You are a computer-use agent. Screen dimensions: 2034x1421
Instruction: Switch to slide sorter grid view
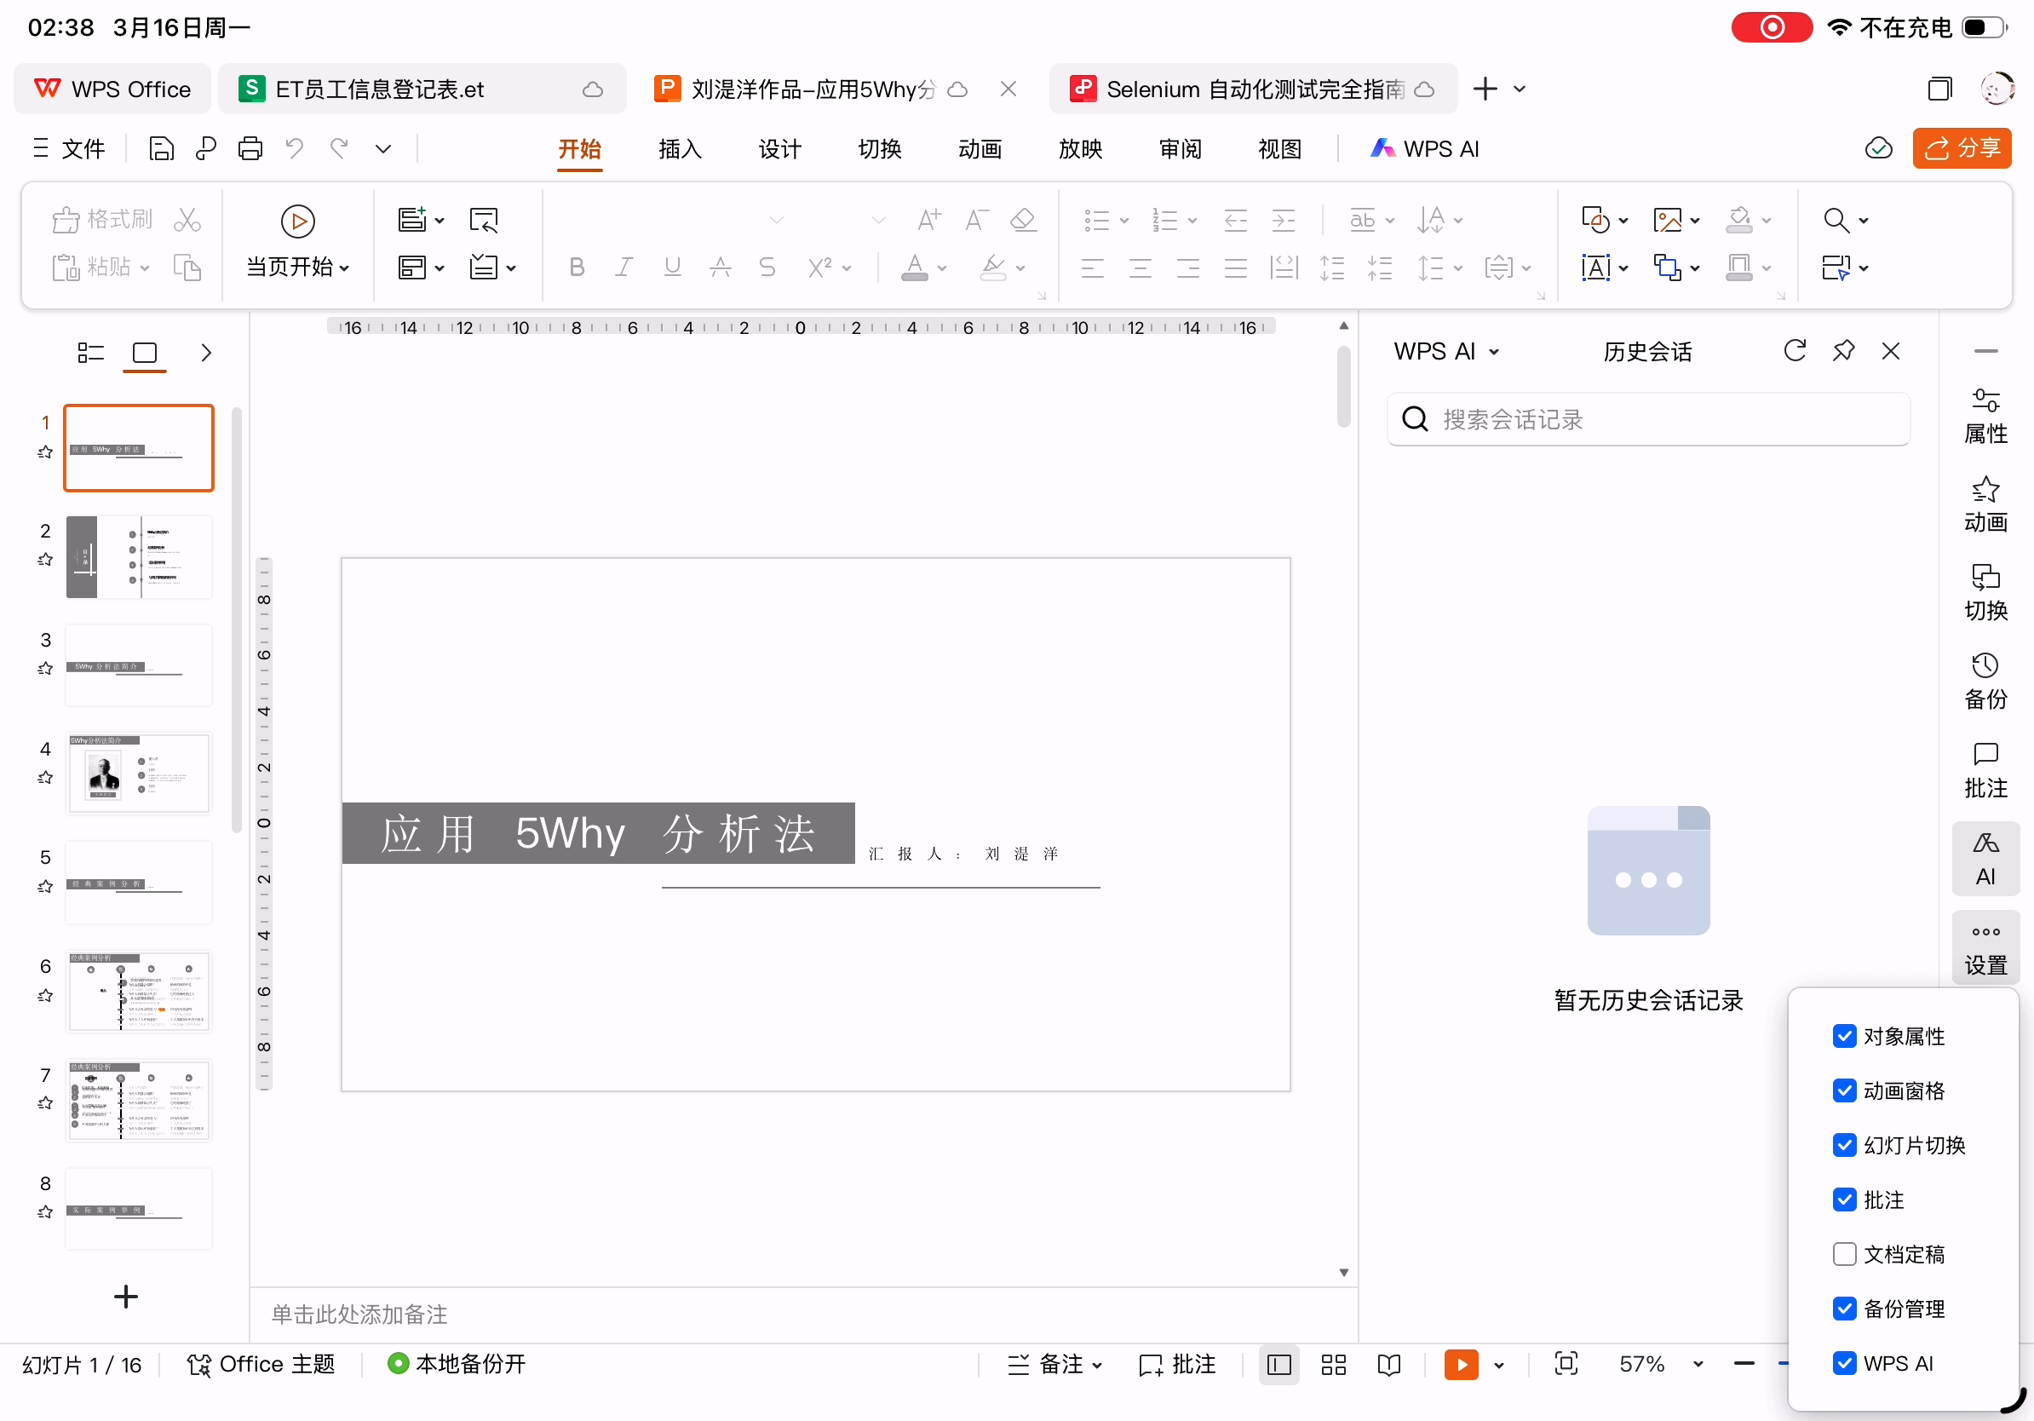(1332, 1364)
